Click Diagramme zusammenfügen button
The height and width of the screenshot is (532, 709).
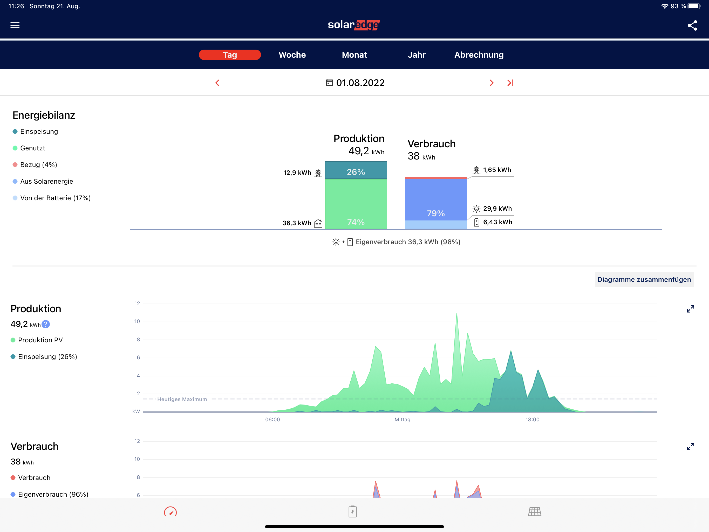tap(644, 280)
